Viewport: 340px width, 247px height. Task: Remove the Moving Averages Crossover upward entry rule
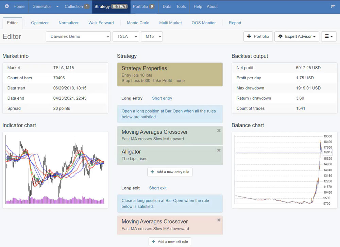point(219,130)
